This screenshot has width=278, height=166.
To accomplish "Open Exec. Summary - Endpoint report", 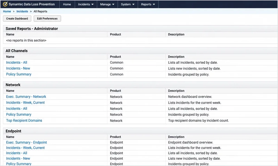I will point(26,142).
